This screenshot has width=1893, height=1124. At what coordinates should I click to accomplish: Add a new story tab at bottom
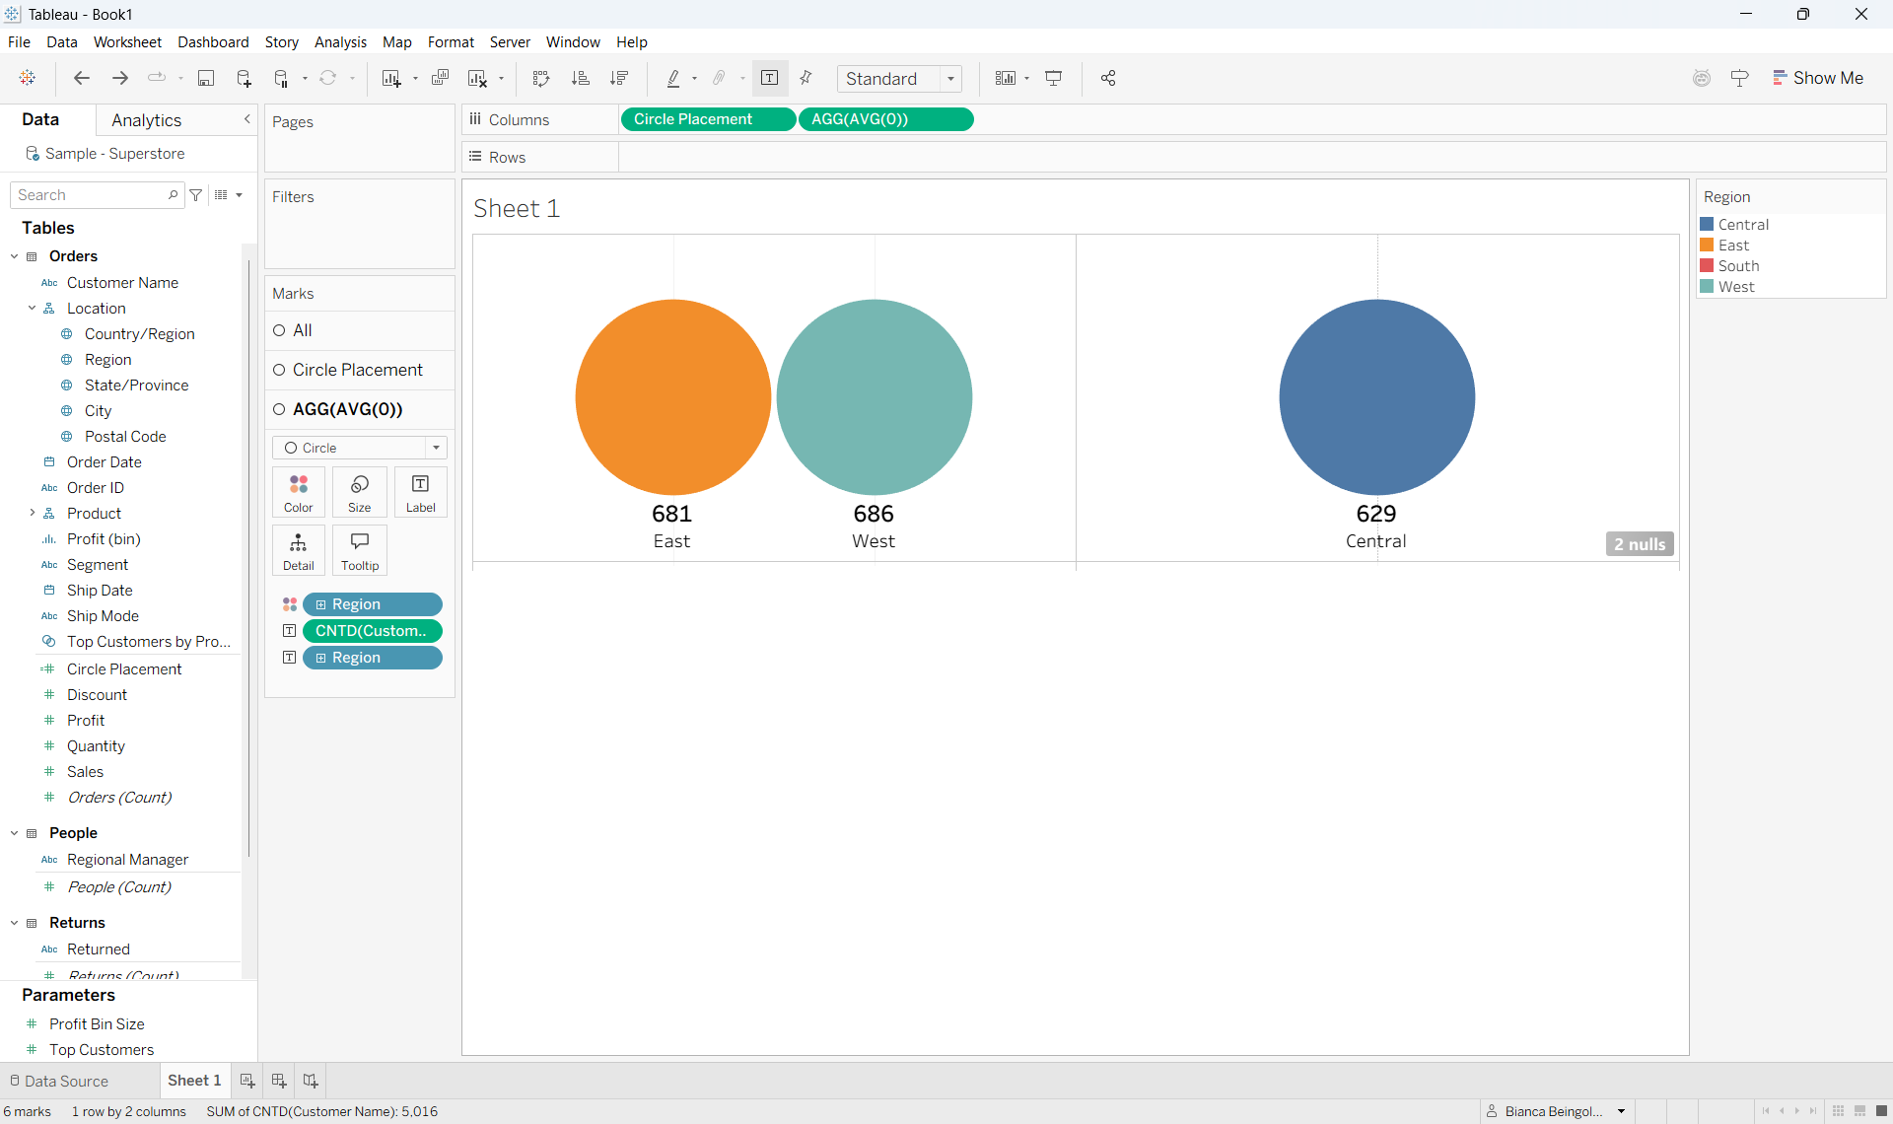click(x=311, y=1081)
